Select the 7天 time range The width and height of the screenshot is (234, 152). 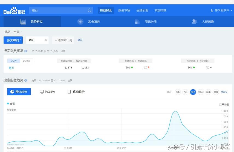click(x=185, y=92)
